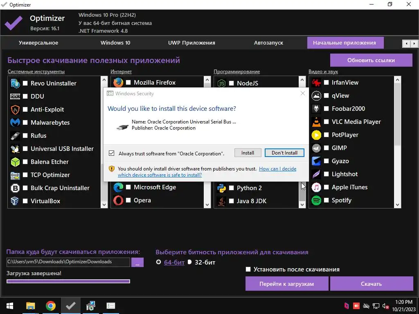The width and height of the screenshot is (419, 314).
Task: Click the Apple iTunes icon
Action: tap(316, 187)
